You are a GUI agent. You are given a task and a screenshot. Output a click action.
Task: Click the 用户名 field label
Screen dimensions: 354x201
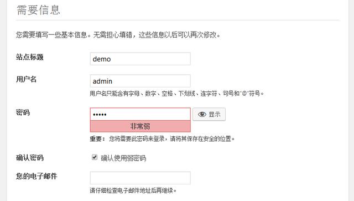[26, 79]
